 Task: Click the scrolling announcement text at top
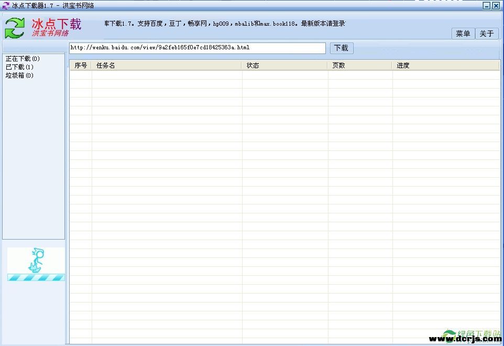(225, 24)
